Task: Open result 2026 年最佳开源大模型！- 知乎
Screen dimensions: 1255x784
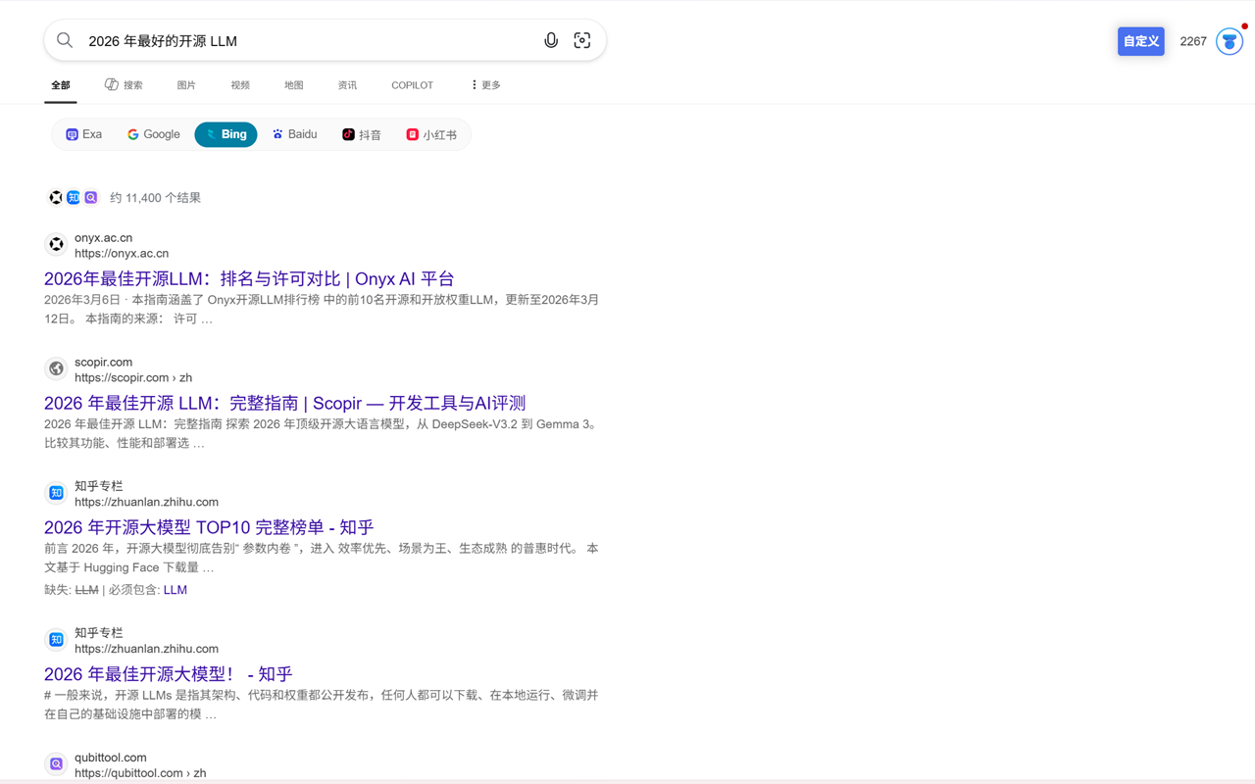Action: point(169,674)
